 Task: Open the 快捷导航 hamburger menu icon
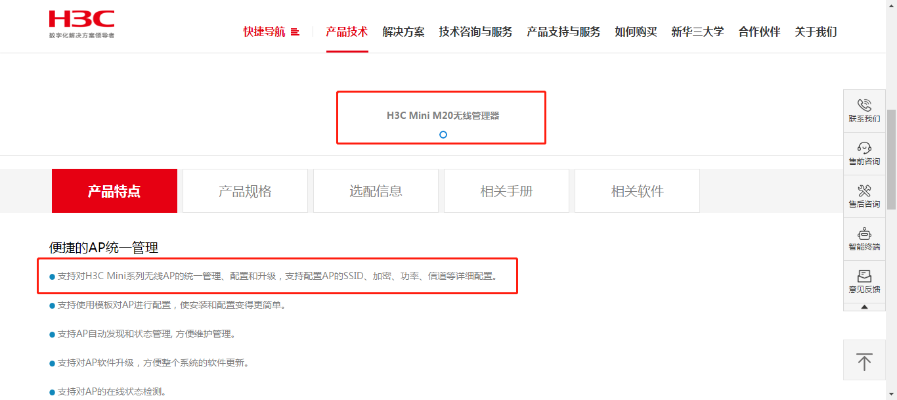[295, 32]
